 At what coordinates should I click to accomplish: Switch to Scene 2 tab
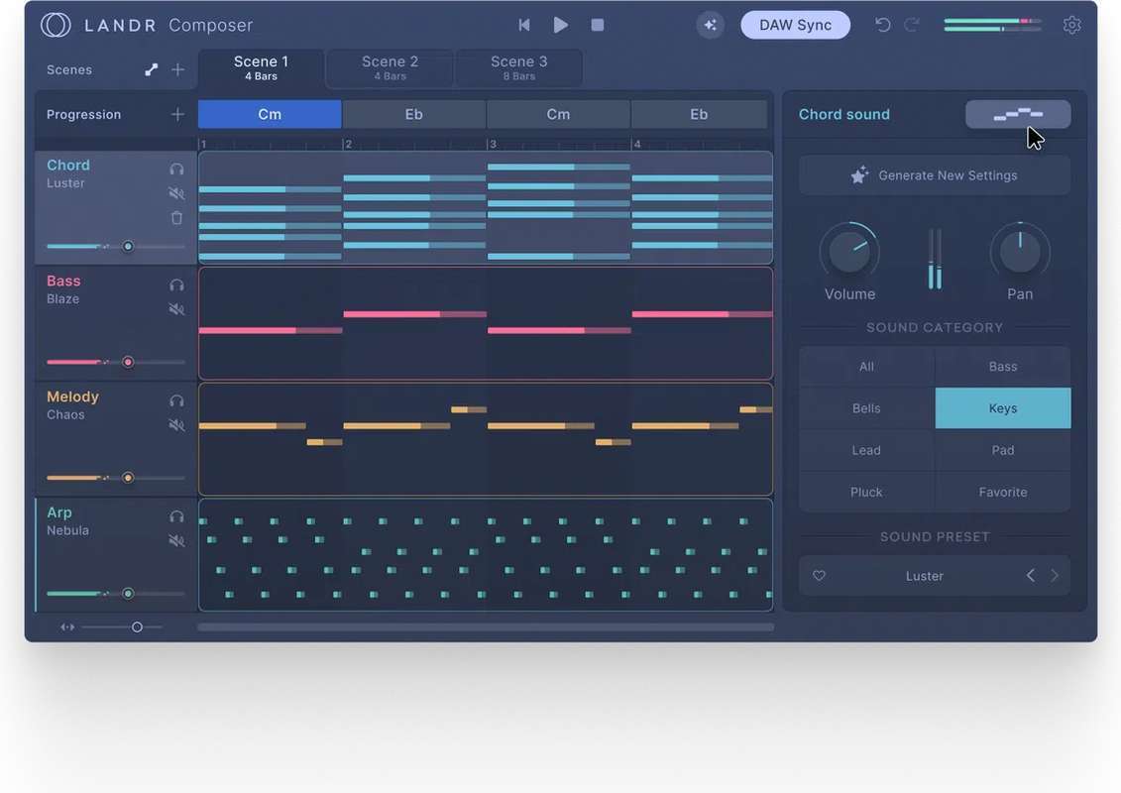tap(390, 67)
